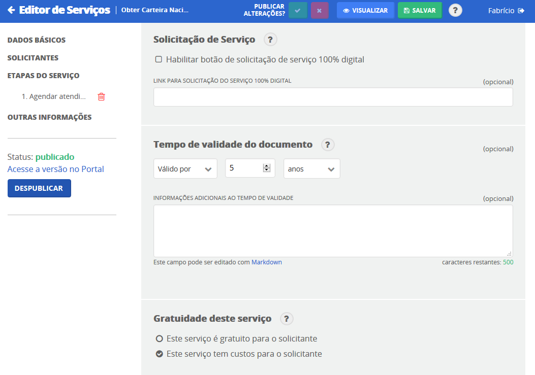Open help for Solicitação de Serviço
The width and height of the screenshot is (535, 375).
pos(270,40)
